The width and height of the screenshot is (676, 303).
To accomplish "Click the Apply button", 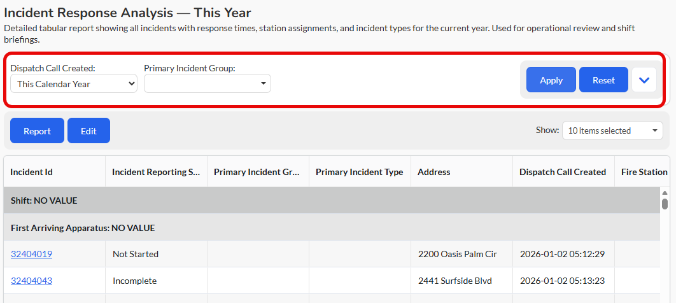I will click(x=551, y=80).
